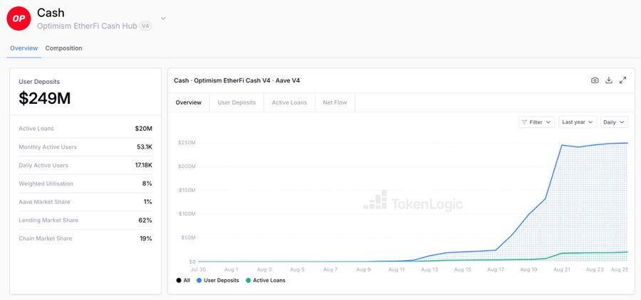Toggle the All legend series

click(183, 280)
